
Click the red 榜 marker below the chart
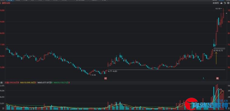click(217, 78)
